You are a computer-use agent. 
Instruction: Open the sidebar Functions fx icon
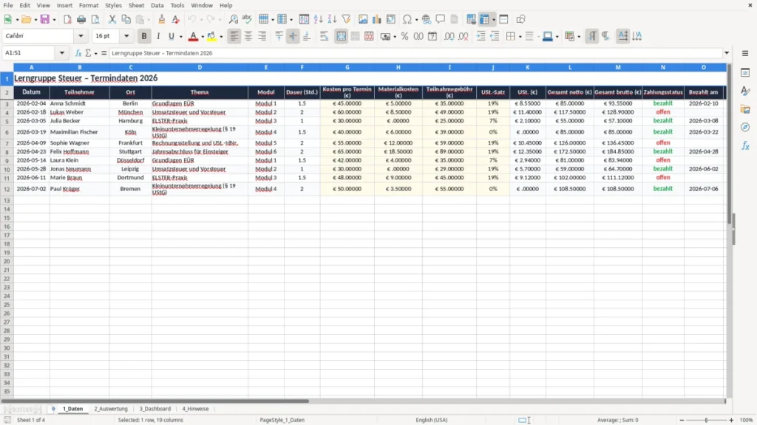(745, 145)
